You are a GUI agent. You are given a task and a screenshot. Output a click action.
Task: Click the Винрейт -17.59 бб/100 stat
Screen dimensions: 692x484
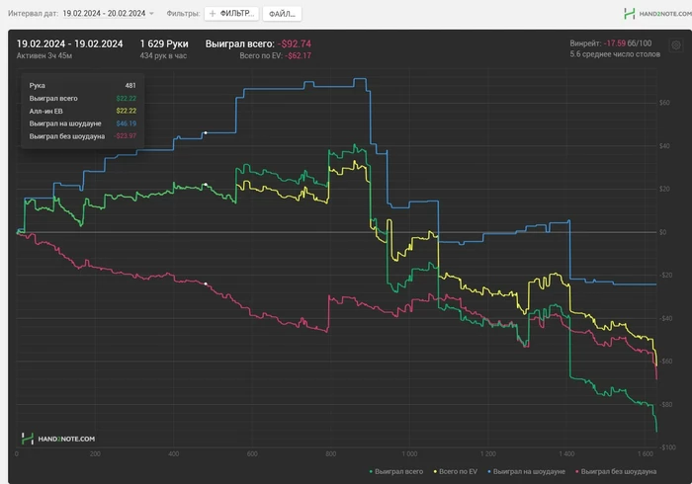(x=610, y=43)
